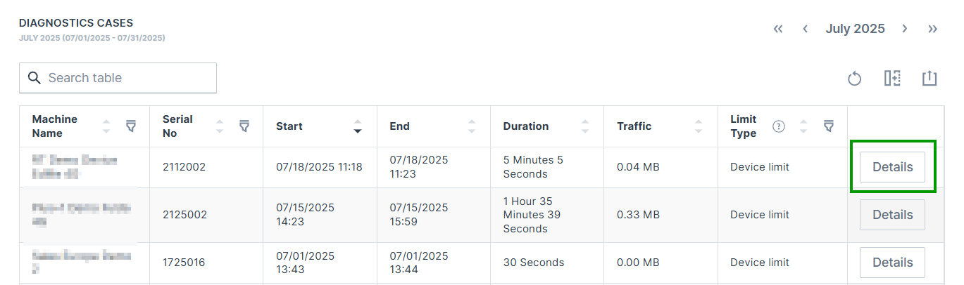Click the refresh table icon
The width and height of the screenshot is (964, 285).
854,79
